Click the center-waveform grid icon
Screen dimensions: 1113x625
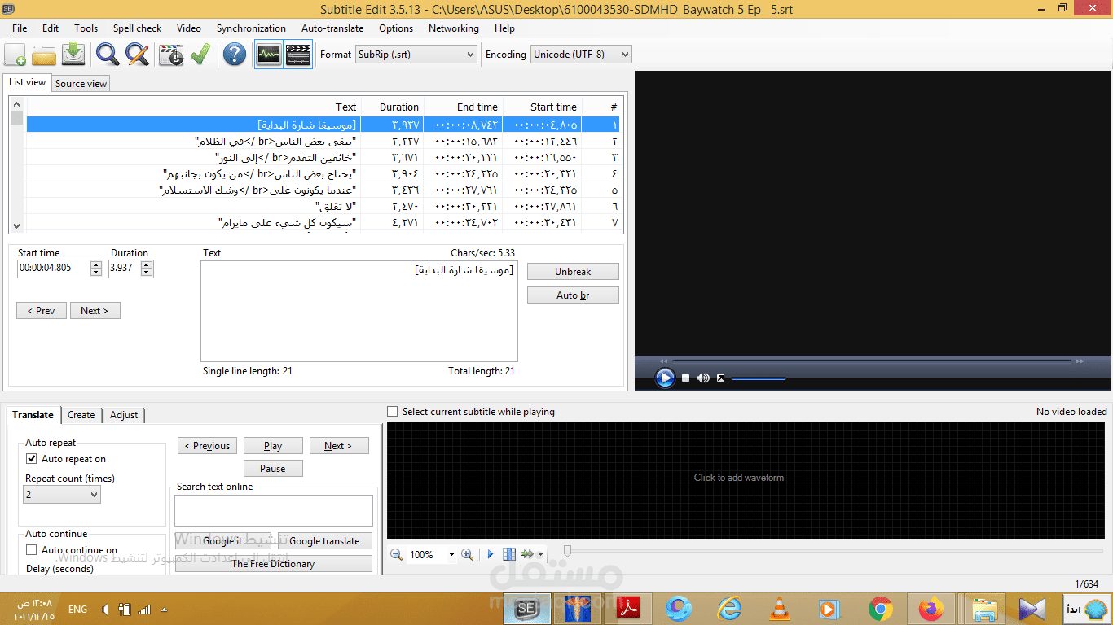pyautogui.click(x=509, y=554)
